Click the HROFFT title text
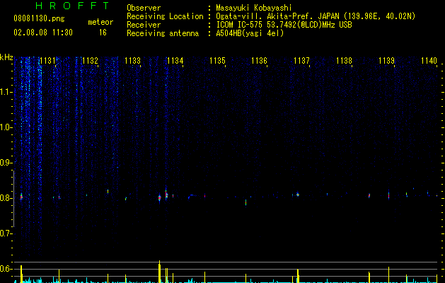This screenshot has height=283, width=445. (x=73, y=6)
